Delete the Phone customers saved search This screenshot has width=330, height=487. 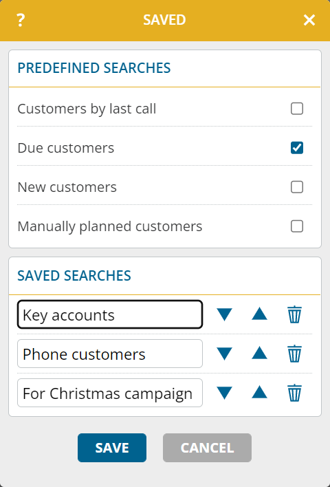(294, 354)
